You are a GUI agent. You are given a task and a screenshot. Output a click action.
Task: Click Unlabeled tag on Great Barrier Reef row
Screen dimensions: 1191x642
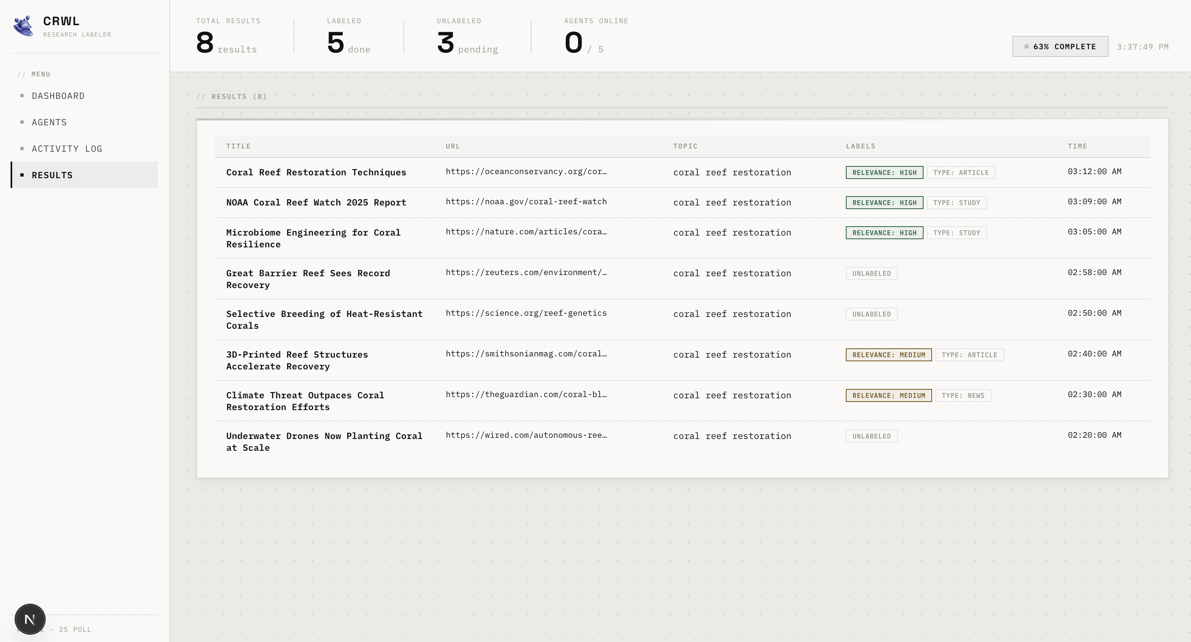[871, 273]
